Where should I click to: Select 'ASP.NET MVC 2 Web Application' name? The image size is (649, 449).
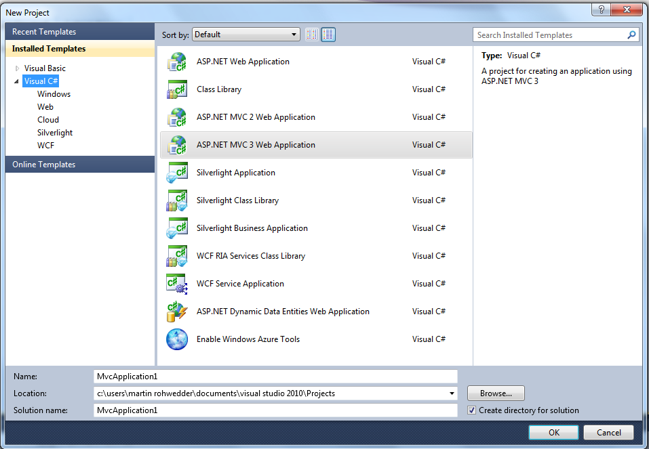tap(256, 117)
